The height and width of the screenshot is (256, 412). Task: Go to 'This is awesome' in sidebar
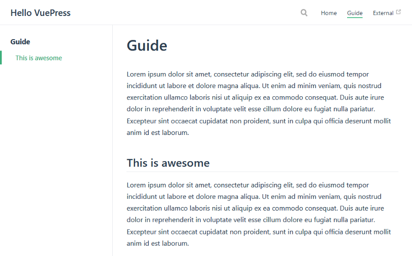tap(39, 58)
